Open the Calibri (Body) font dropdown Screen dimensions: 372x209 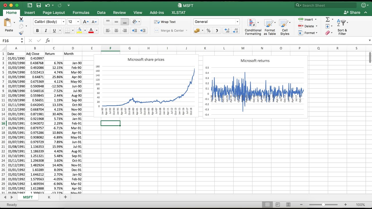click(x=63, y=22)
